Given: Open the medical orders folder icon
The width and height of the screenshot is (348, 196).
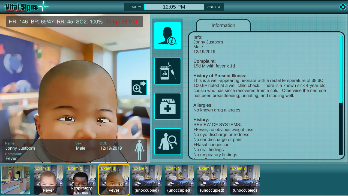Looking at the screenshot, I should coord(167,106).
